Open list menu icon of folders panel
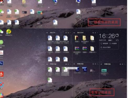The height and width of the screenshot is (98, 131). (x=95, y=33)
